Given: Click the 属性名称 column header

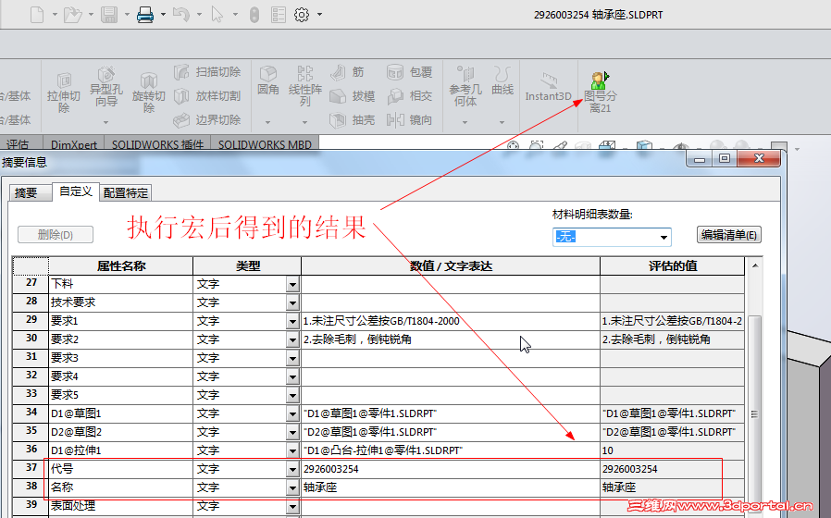Looking at the screenshot, I should tap(121, 265).
